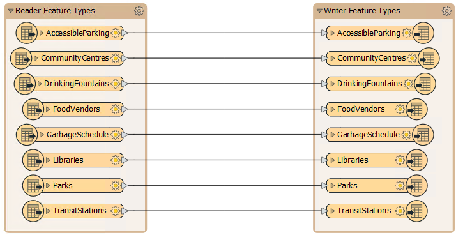
Task: Select the Parks to Parks connection line
Action: tap(225, 186)
